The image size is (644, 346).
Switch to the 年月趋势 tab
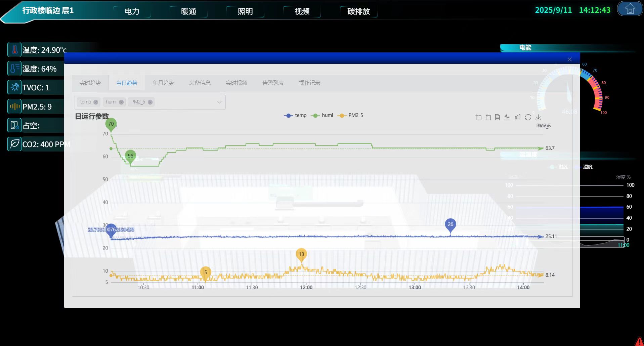[163, 83]
